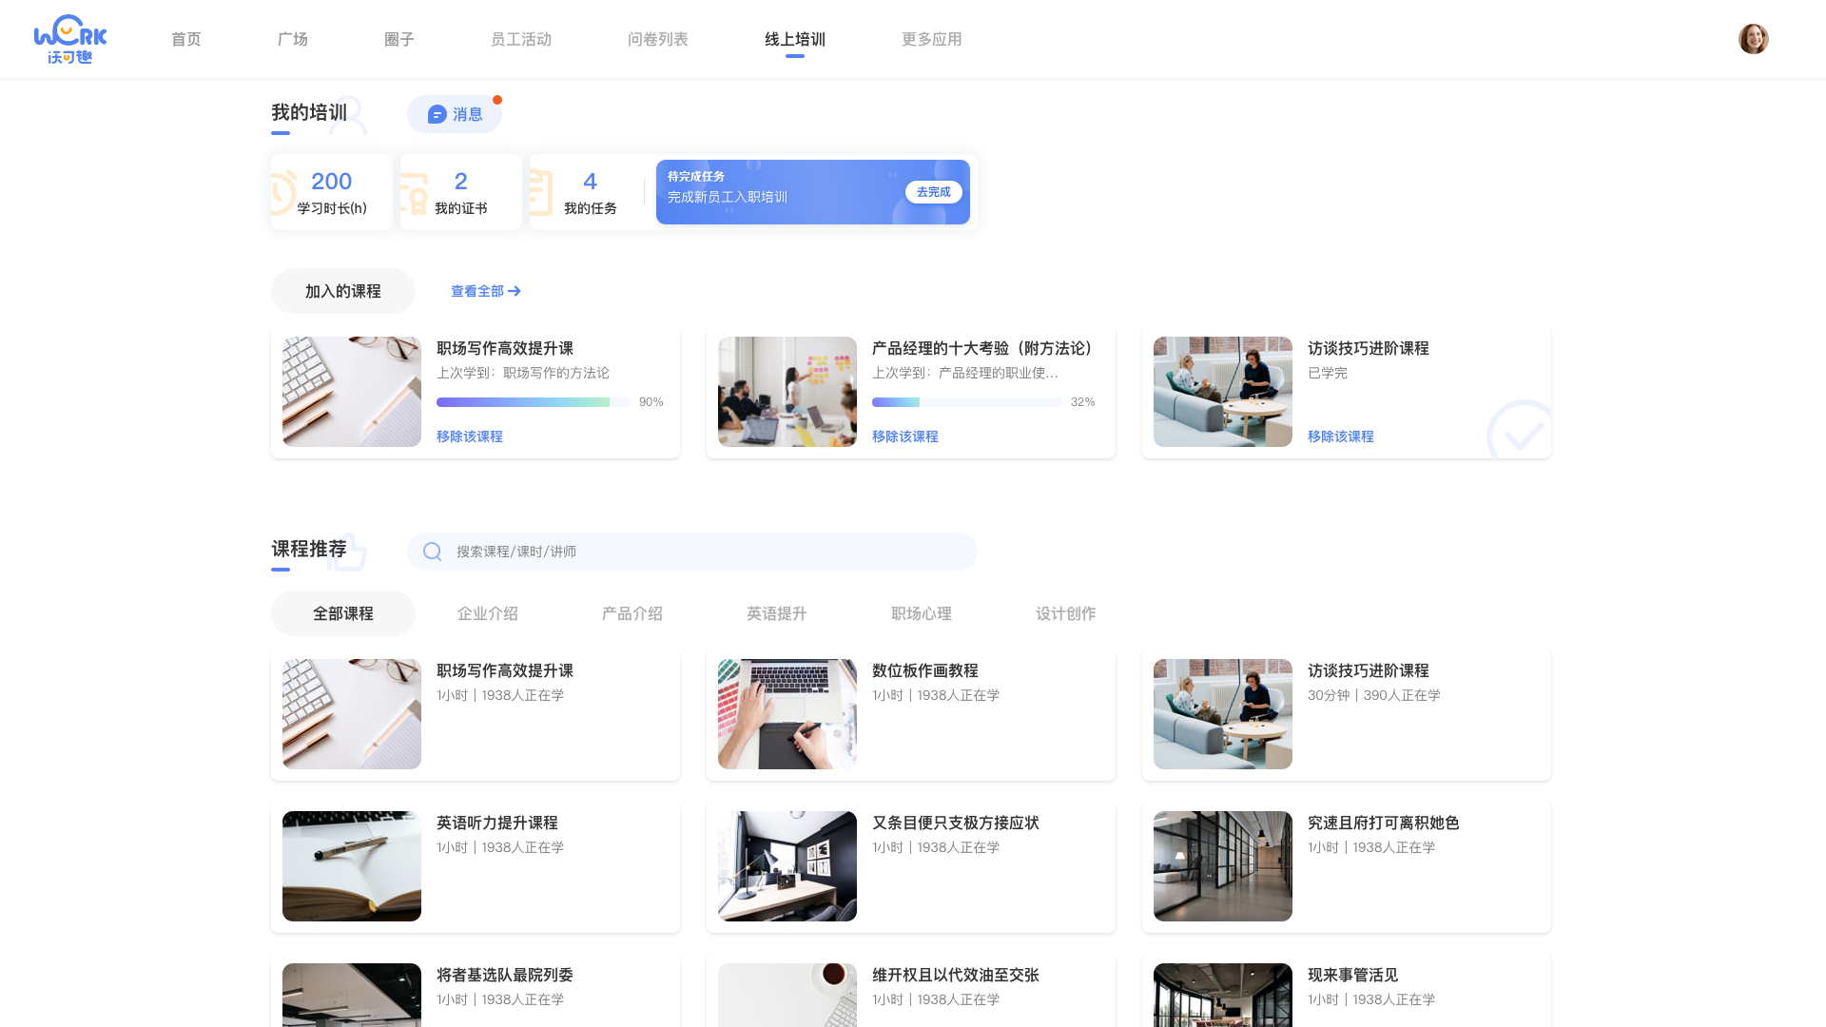Select the 英语提升 category tab
Image resolution: width=1826 pixels, height=1027 pixels.
[x=775, y=613]
